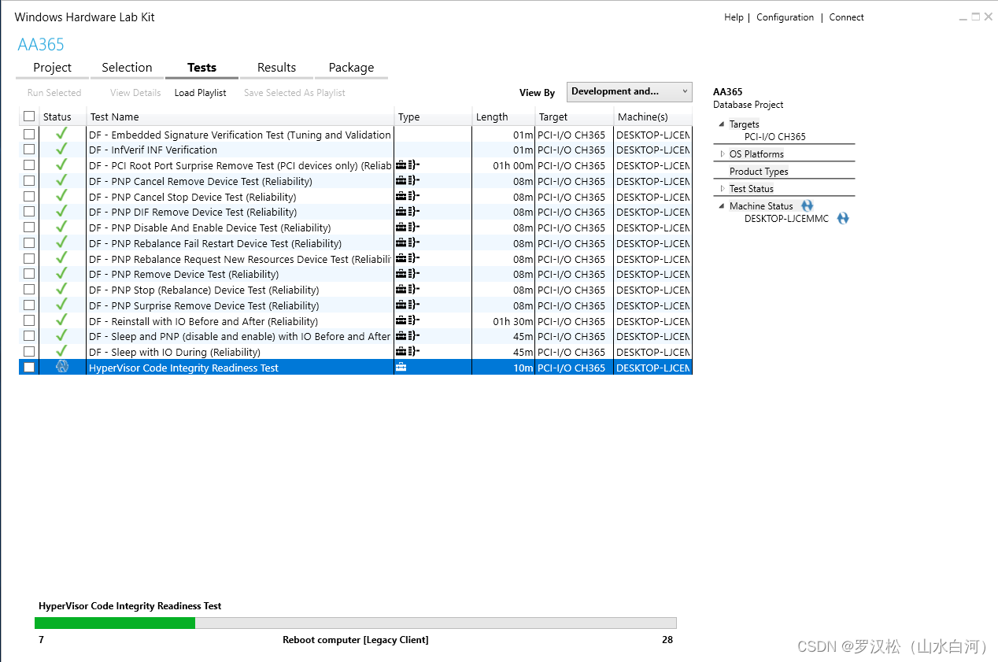Collapse the Targets tree node
This screenshot has width=998, height=662.
[722, 124]
